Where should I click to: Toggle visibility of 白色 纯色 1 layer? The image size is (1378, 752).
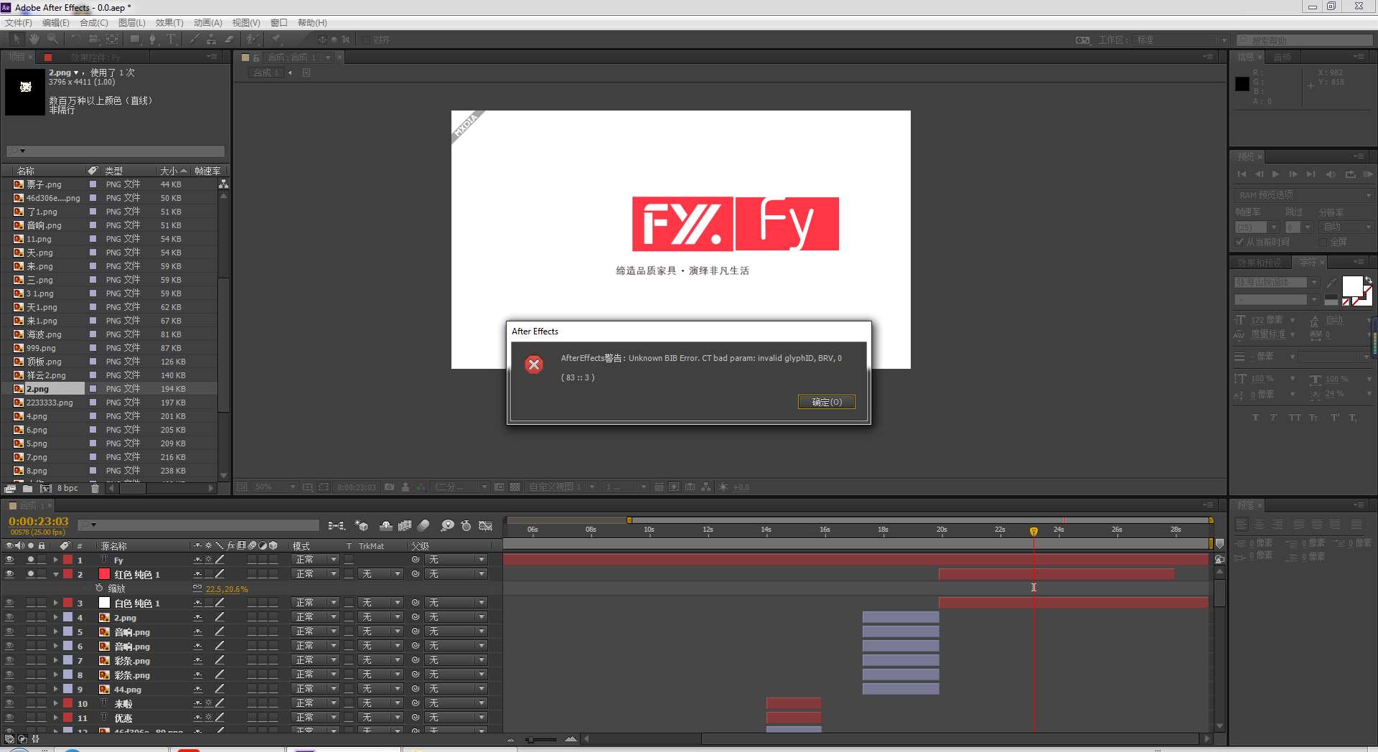9,603
